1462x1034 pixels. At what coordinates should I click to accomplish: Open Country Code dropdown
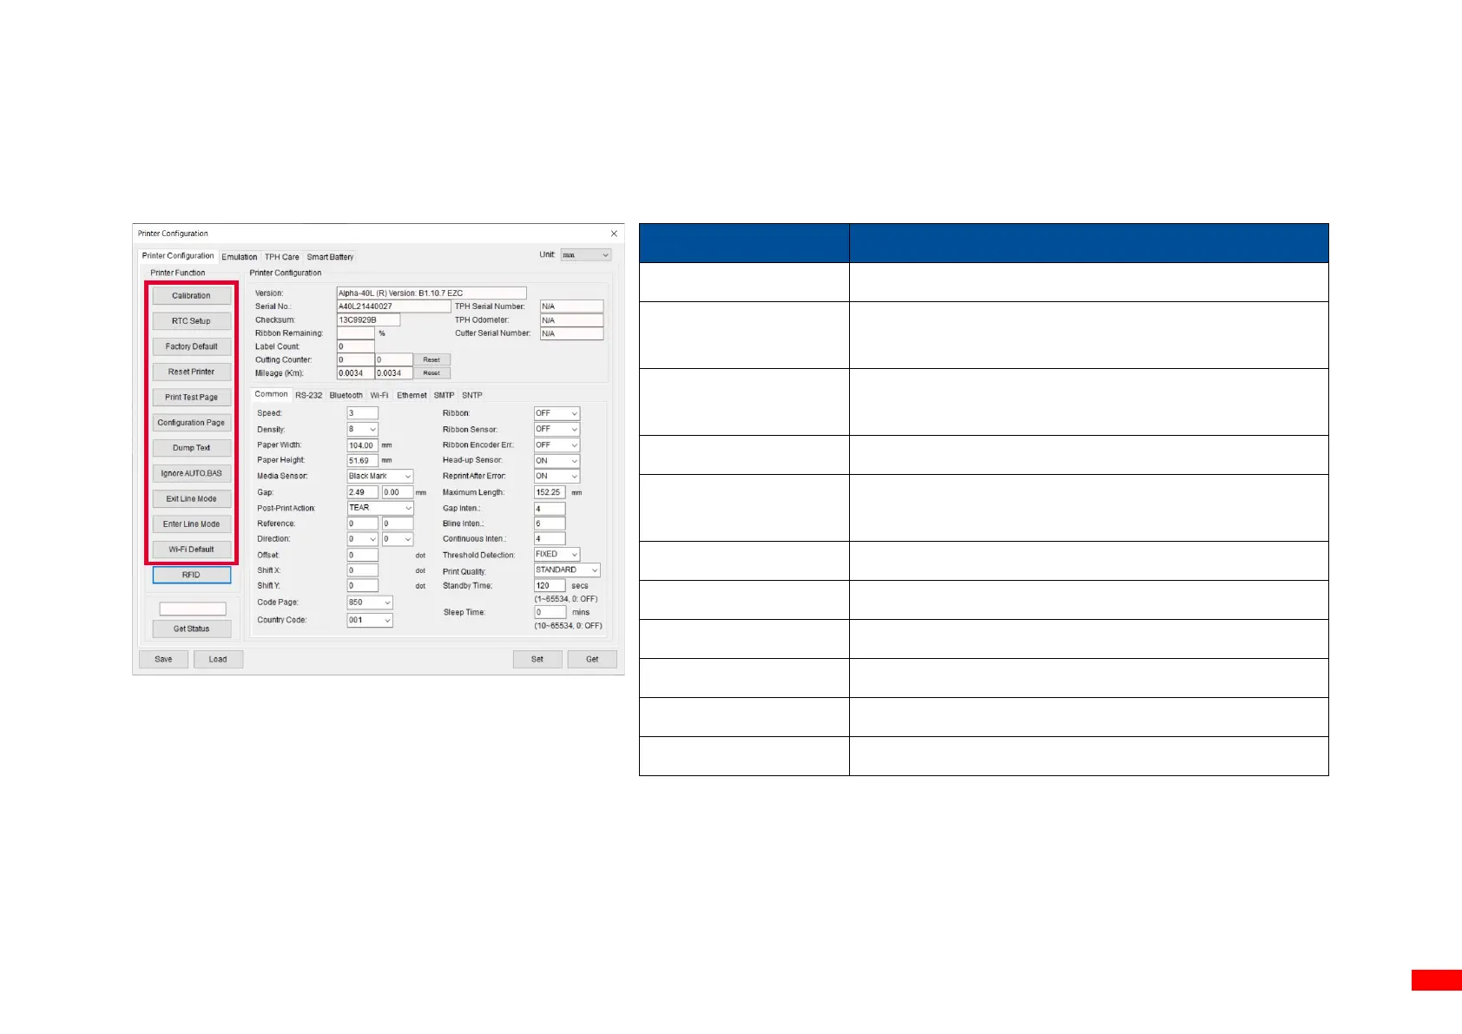click(370, 620)
